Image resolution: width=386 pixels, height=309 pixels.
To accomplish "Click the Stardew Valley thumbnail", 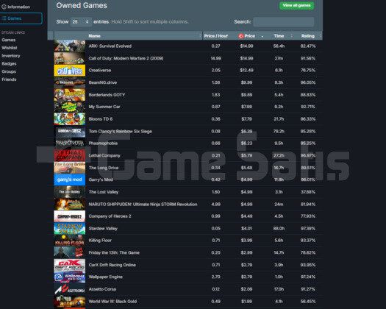I will point(70,228).
